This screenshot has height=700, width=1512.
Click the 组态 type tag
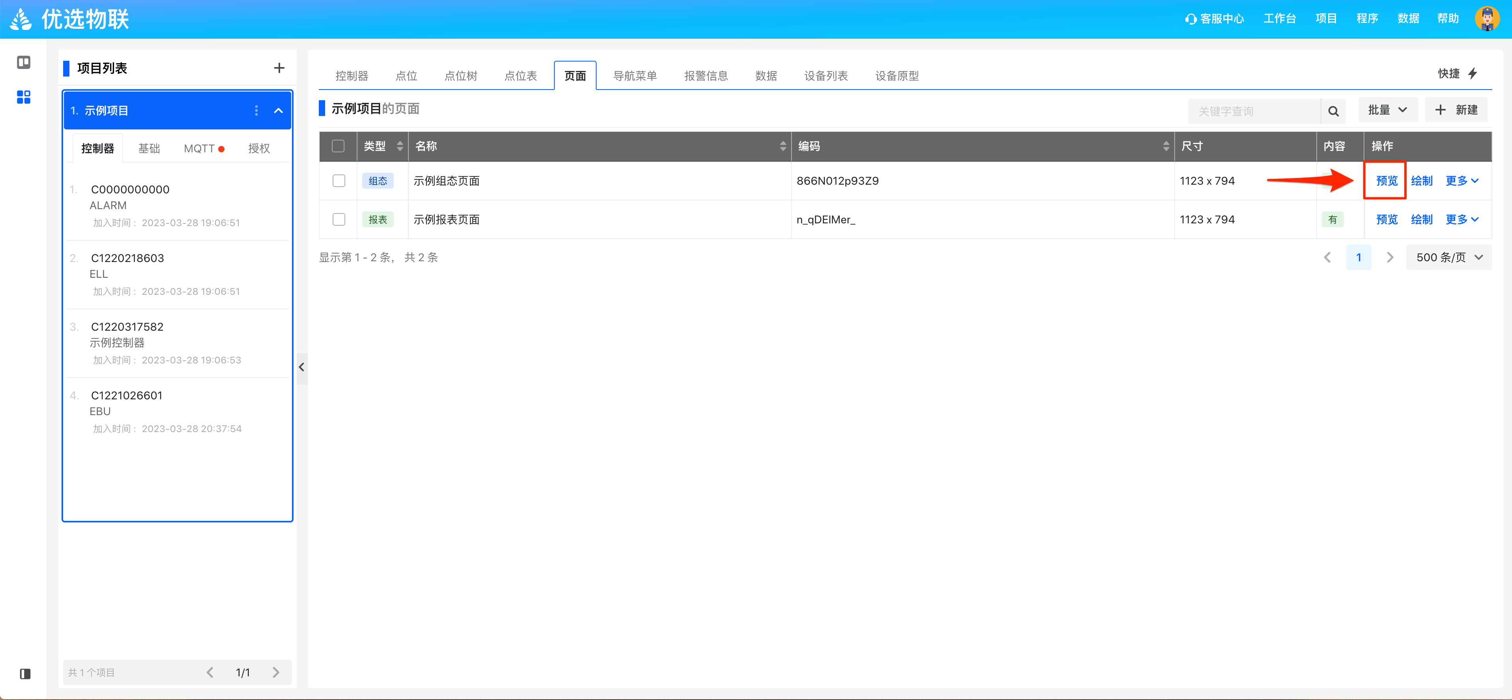click(378, 181)
